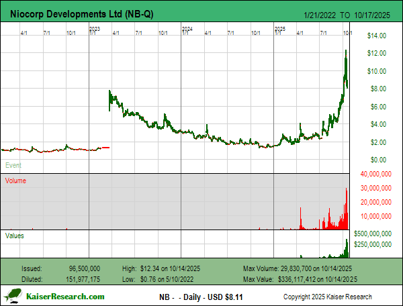The width and height of the screenshot is (403, 306).
Task: Click the 2023 year marker on the timeline
Action: click(x=94, y=29)
